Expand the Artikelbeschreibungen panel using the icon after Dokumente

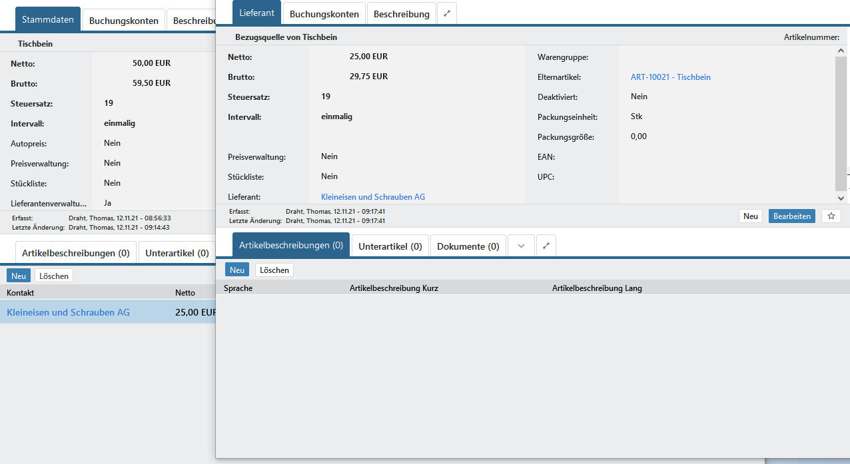pyautogui.click(x=546, y=246)
